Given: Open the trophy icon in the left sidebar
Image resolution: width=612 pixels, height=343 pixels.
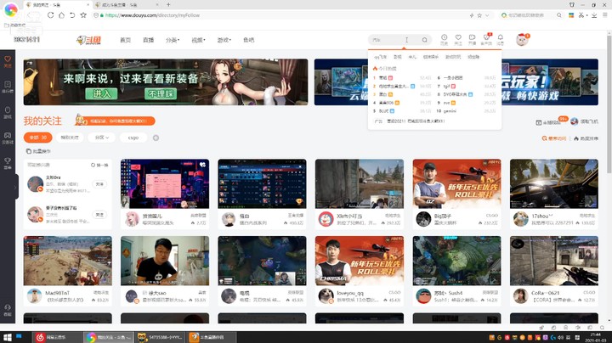Looking at the screenshot, I should [x=8, y=163].
